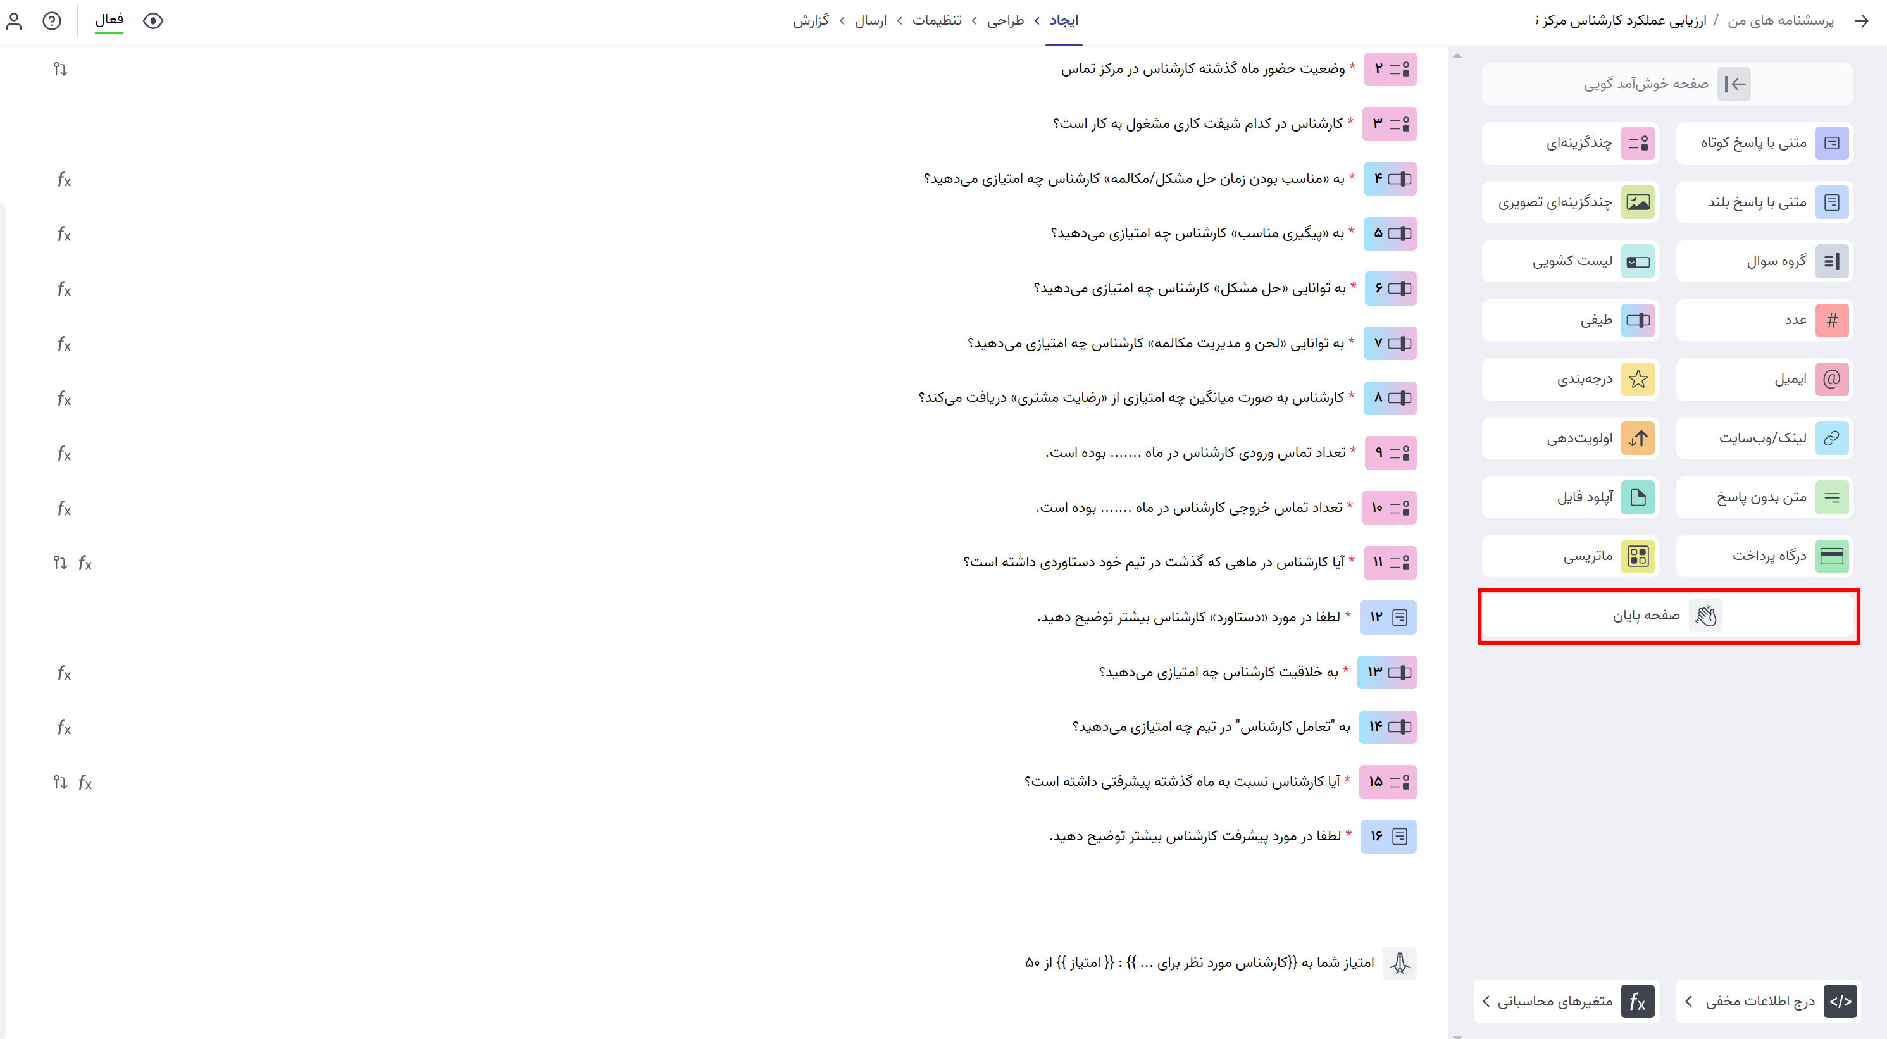This screenshot has height=1039, width=1887.
Task: Open پرسشنامه های من breadcrumb link
Action: coord(1780,20)
